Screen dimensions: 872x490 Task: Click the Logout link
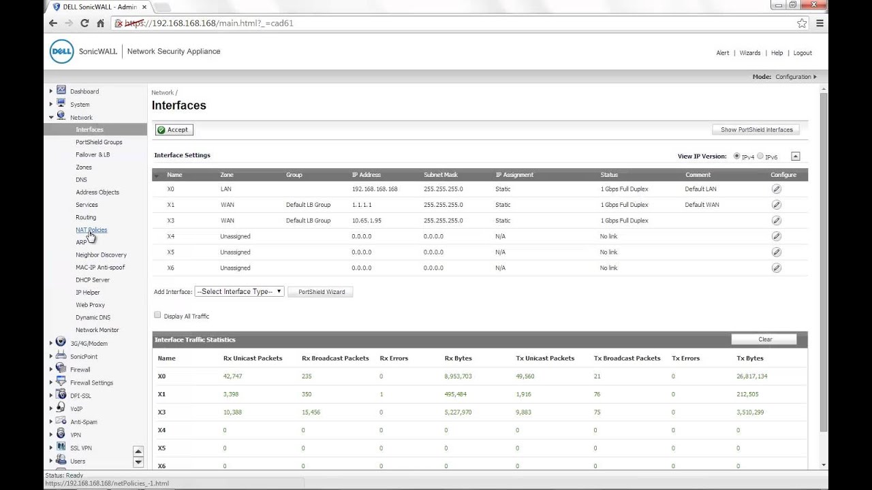tap(803, 53)
